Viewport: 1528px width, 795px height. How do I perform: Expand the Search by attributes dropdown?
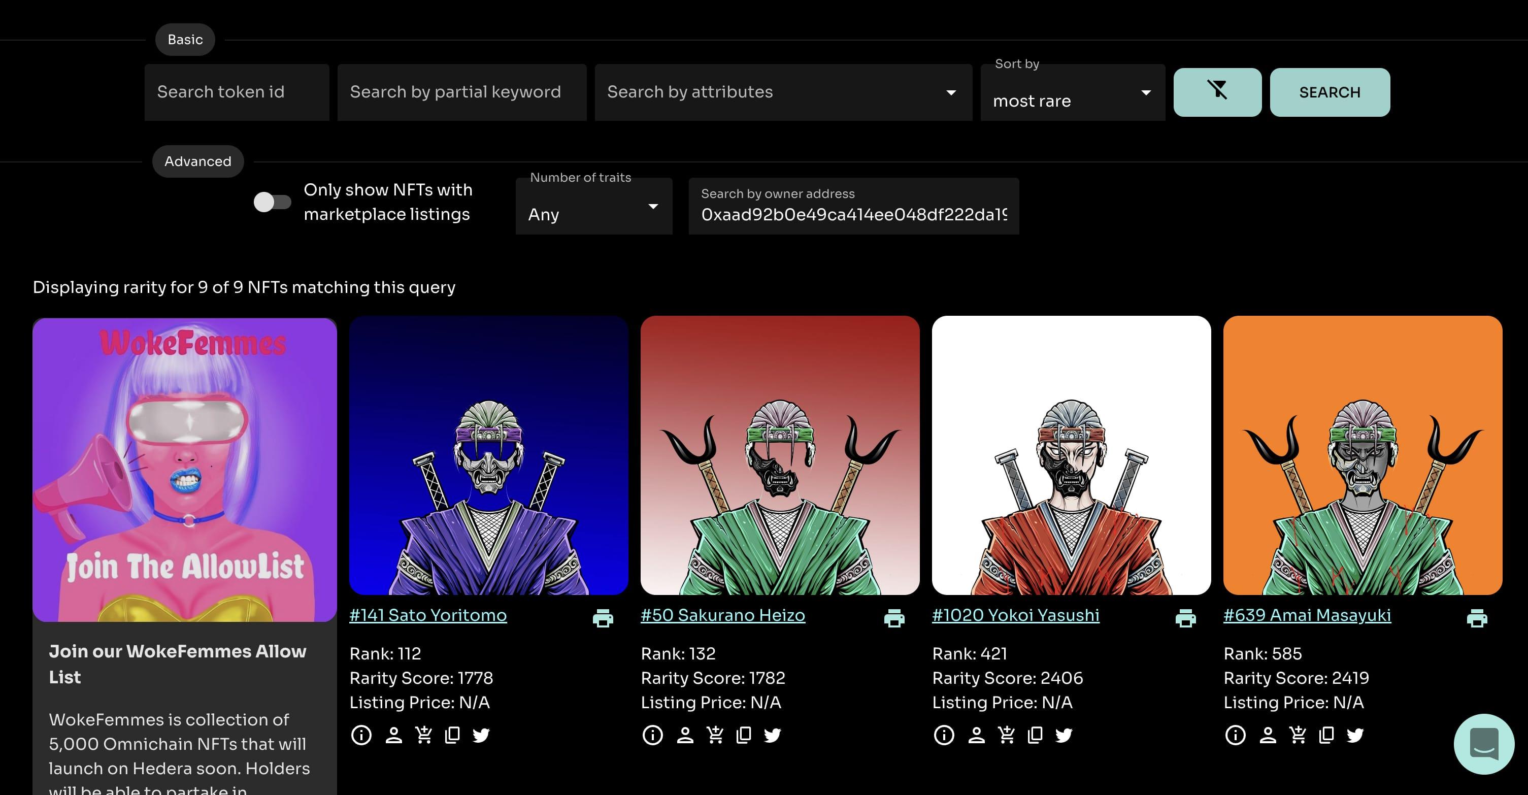[782, 92]
